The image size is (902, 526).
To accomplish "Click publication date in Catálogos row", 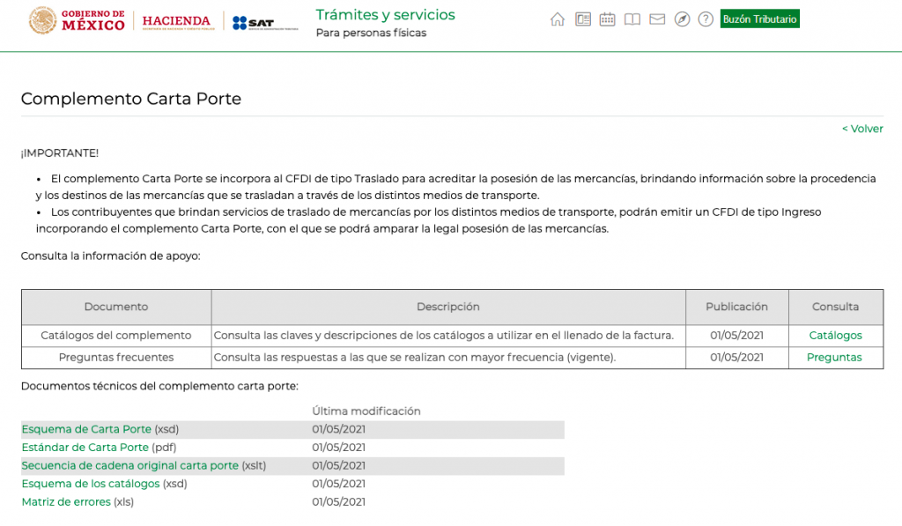I will click(737, 336).
